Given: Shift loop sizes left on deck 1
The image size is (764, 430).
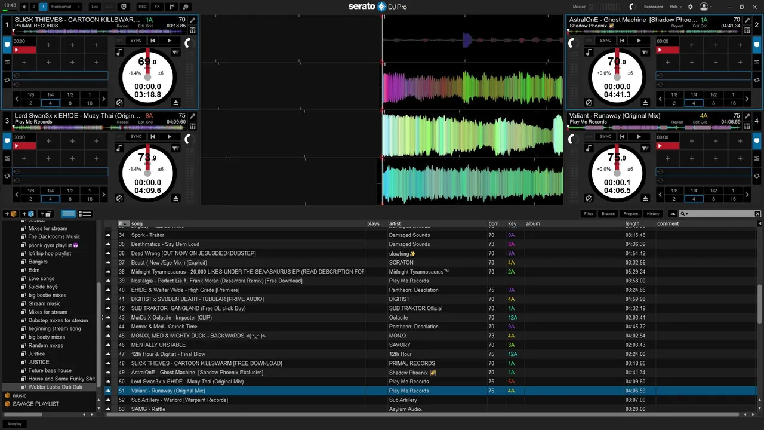Looking at the screenshot, I should click(x=16, y=99).
